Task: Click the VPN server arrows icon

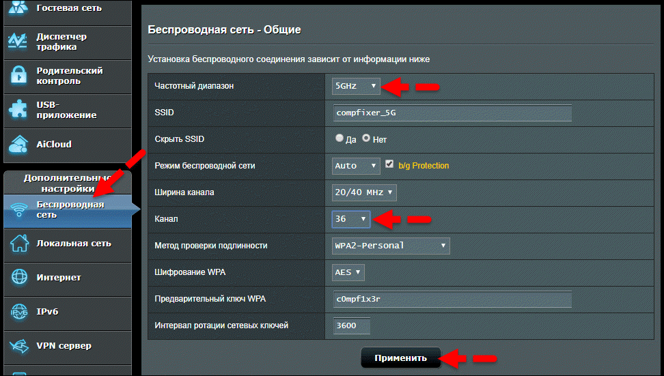Action: pos(19,346)
